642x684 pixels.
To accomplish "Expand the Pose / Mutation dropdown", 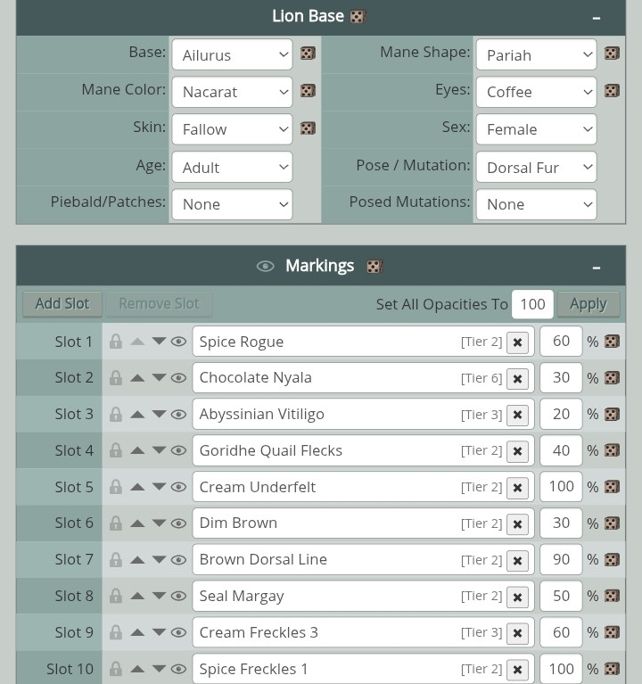I will tap(536, 167).
